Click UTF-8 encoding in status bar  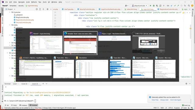[170, 108]
